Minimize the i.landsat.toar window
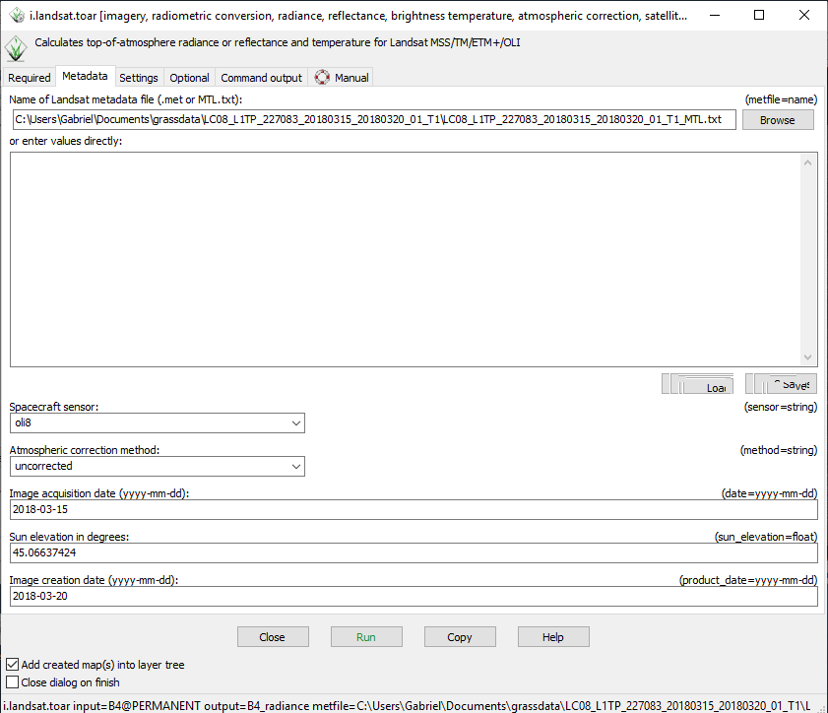This screenshot has width=828, height=713. 715,16
